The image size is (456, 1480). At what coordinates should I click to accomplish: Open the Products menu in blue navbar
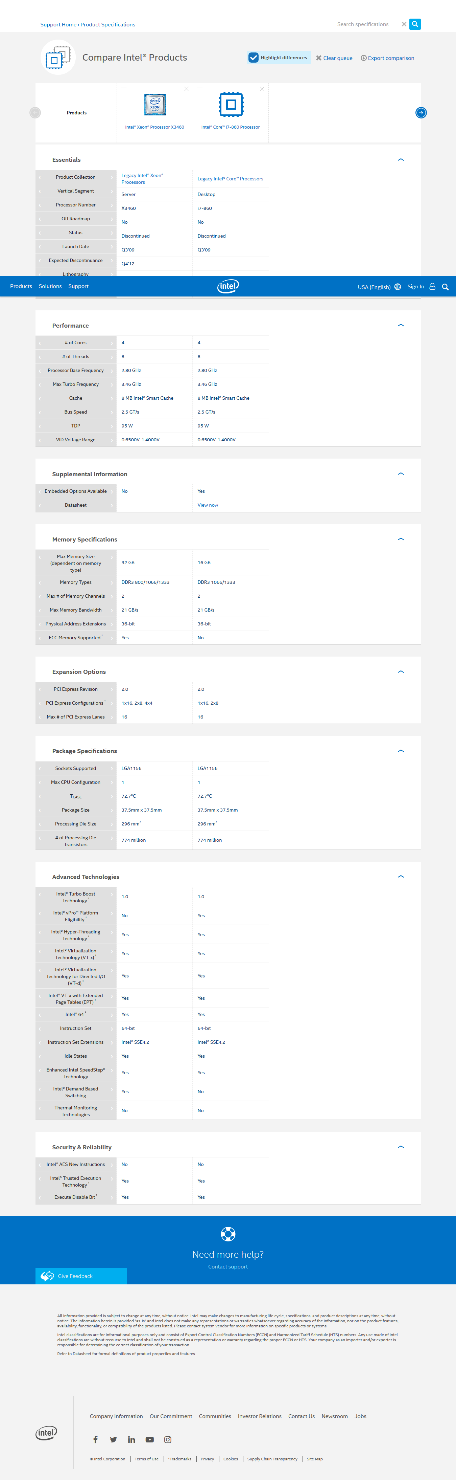click(21, 286)
